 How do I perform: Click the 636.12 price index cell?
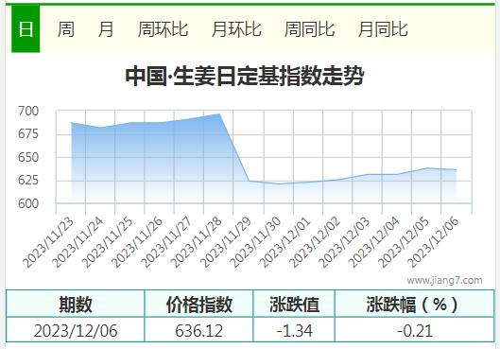(198, 330)
